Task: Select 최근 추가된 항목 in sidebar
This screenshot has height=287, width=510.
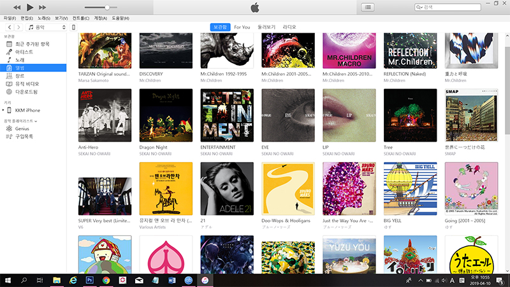Action: (x=33, y=44)
